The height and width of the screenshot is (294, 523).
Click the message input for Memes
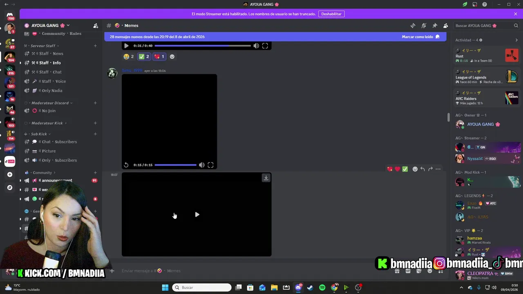(253, 271)
